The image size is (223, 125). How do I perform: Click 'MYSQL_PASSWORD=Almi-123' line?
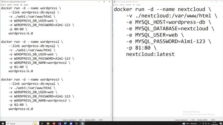[169, 42]
